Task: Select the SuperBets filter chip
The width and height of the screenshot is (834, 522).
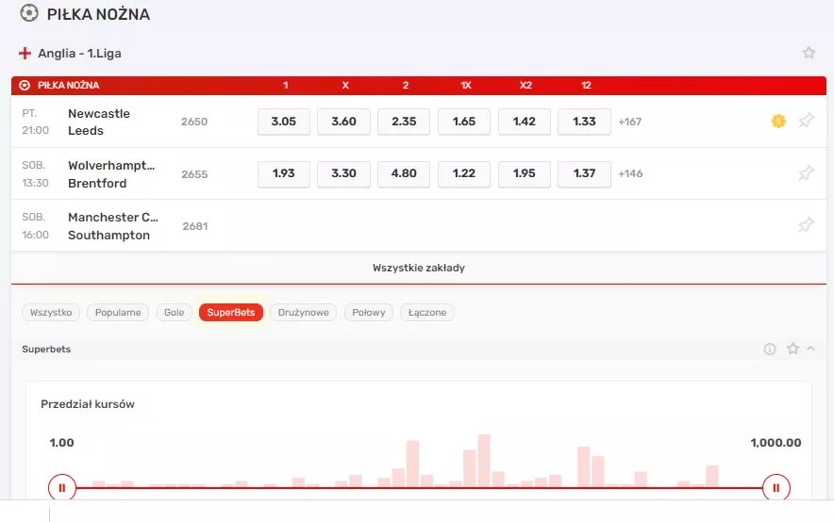Action: click(x=231, y=312)
